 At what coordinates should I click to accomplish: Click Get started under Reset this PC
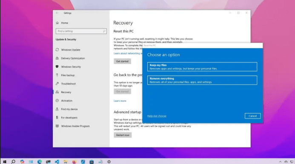tap(122, 61)
